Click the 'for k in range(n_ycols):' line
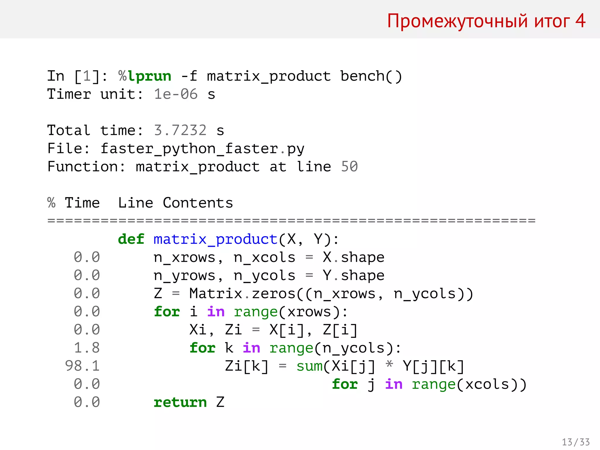 coord(295,348)
